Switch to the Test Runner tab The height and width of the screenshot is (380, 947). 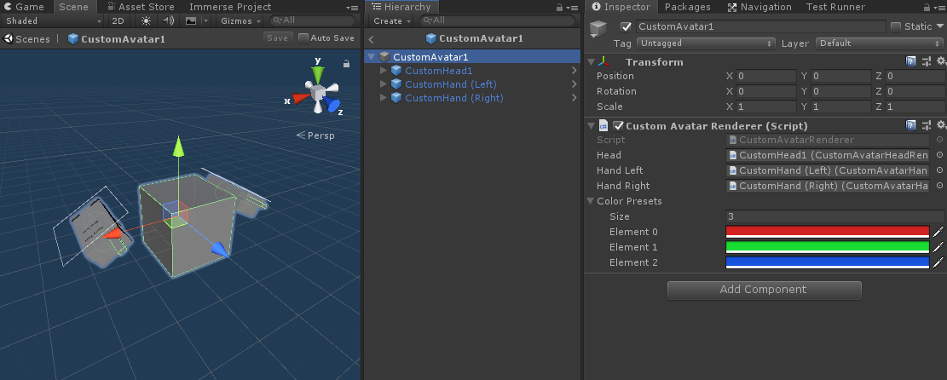(x=835, y=8)
